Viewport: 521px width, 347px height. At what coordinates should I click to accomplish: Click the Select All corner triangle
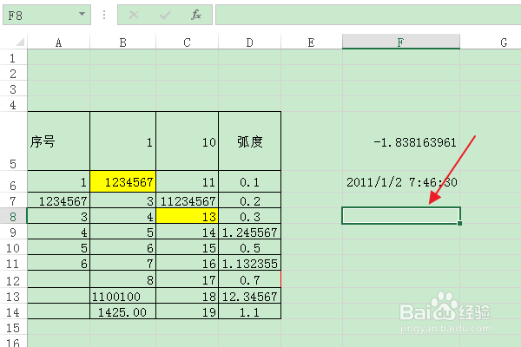pyautogui.click(x=20, y=42)
